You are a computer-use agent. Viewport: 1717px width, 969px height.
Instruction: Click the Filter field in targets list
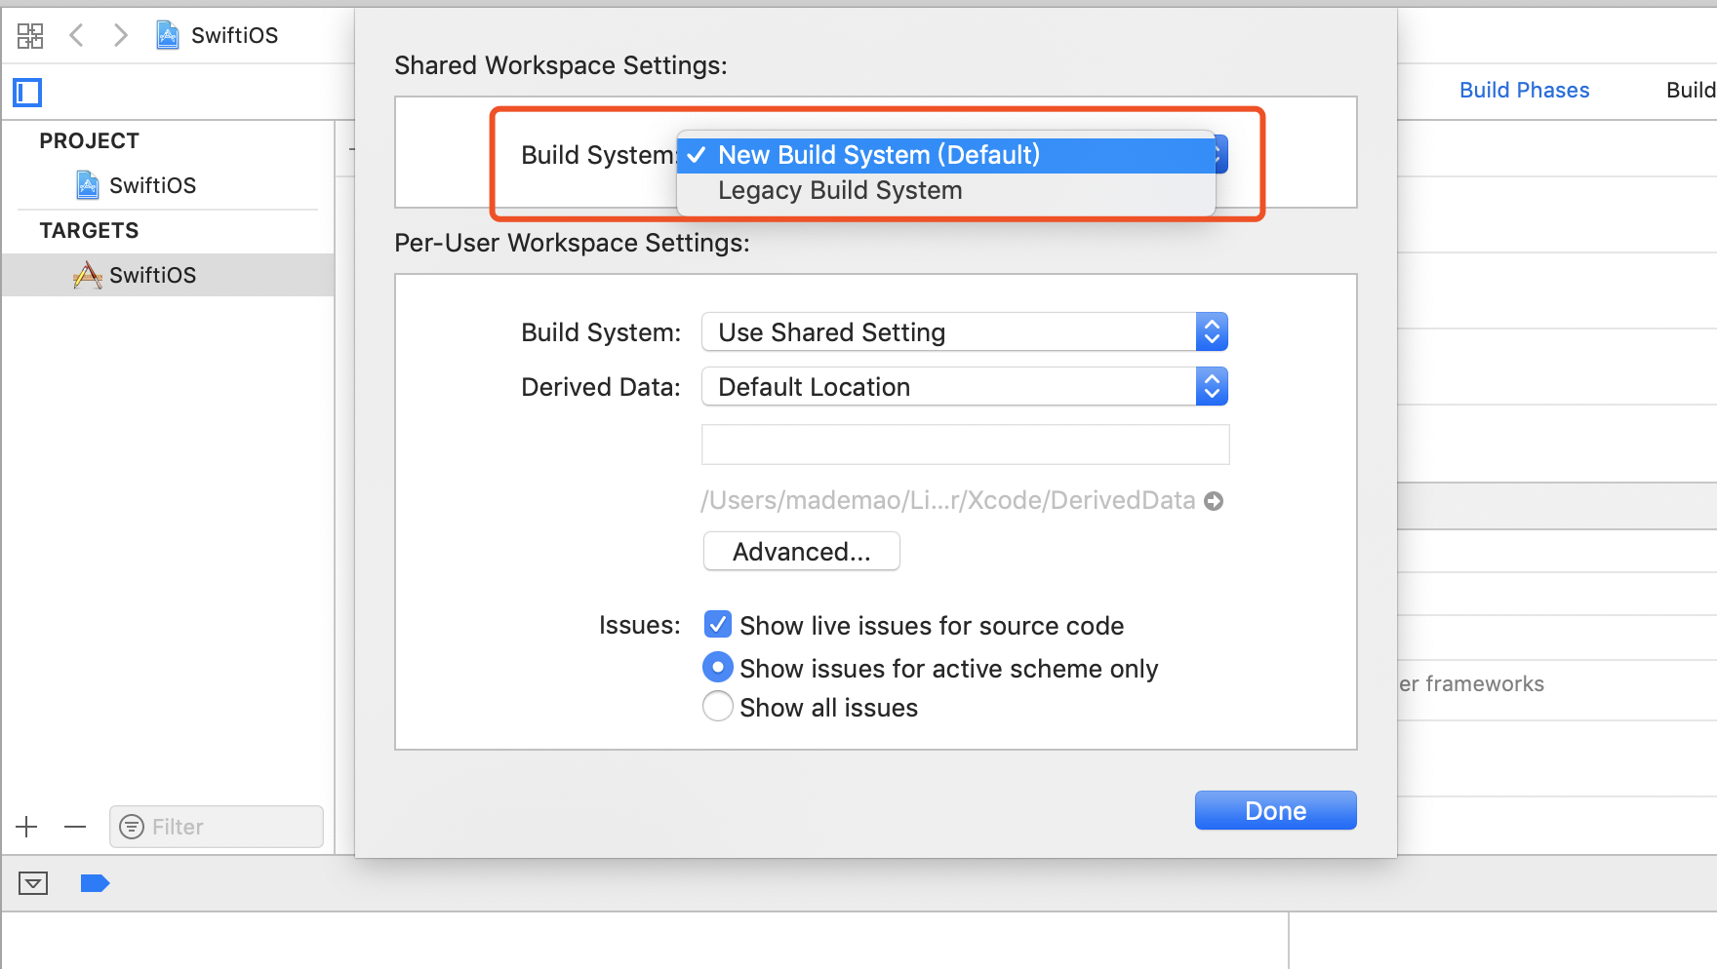coord(217,827)
